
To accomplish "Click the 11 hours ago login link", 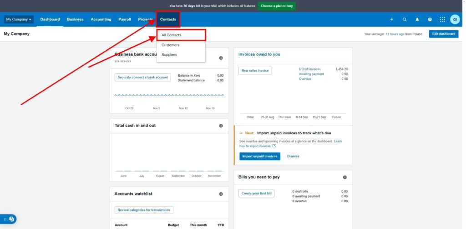I will point(395,34).
